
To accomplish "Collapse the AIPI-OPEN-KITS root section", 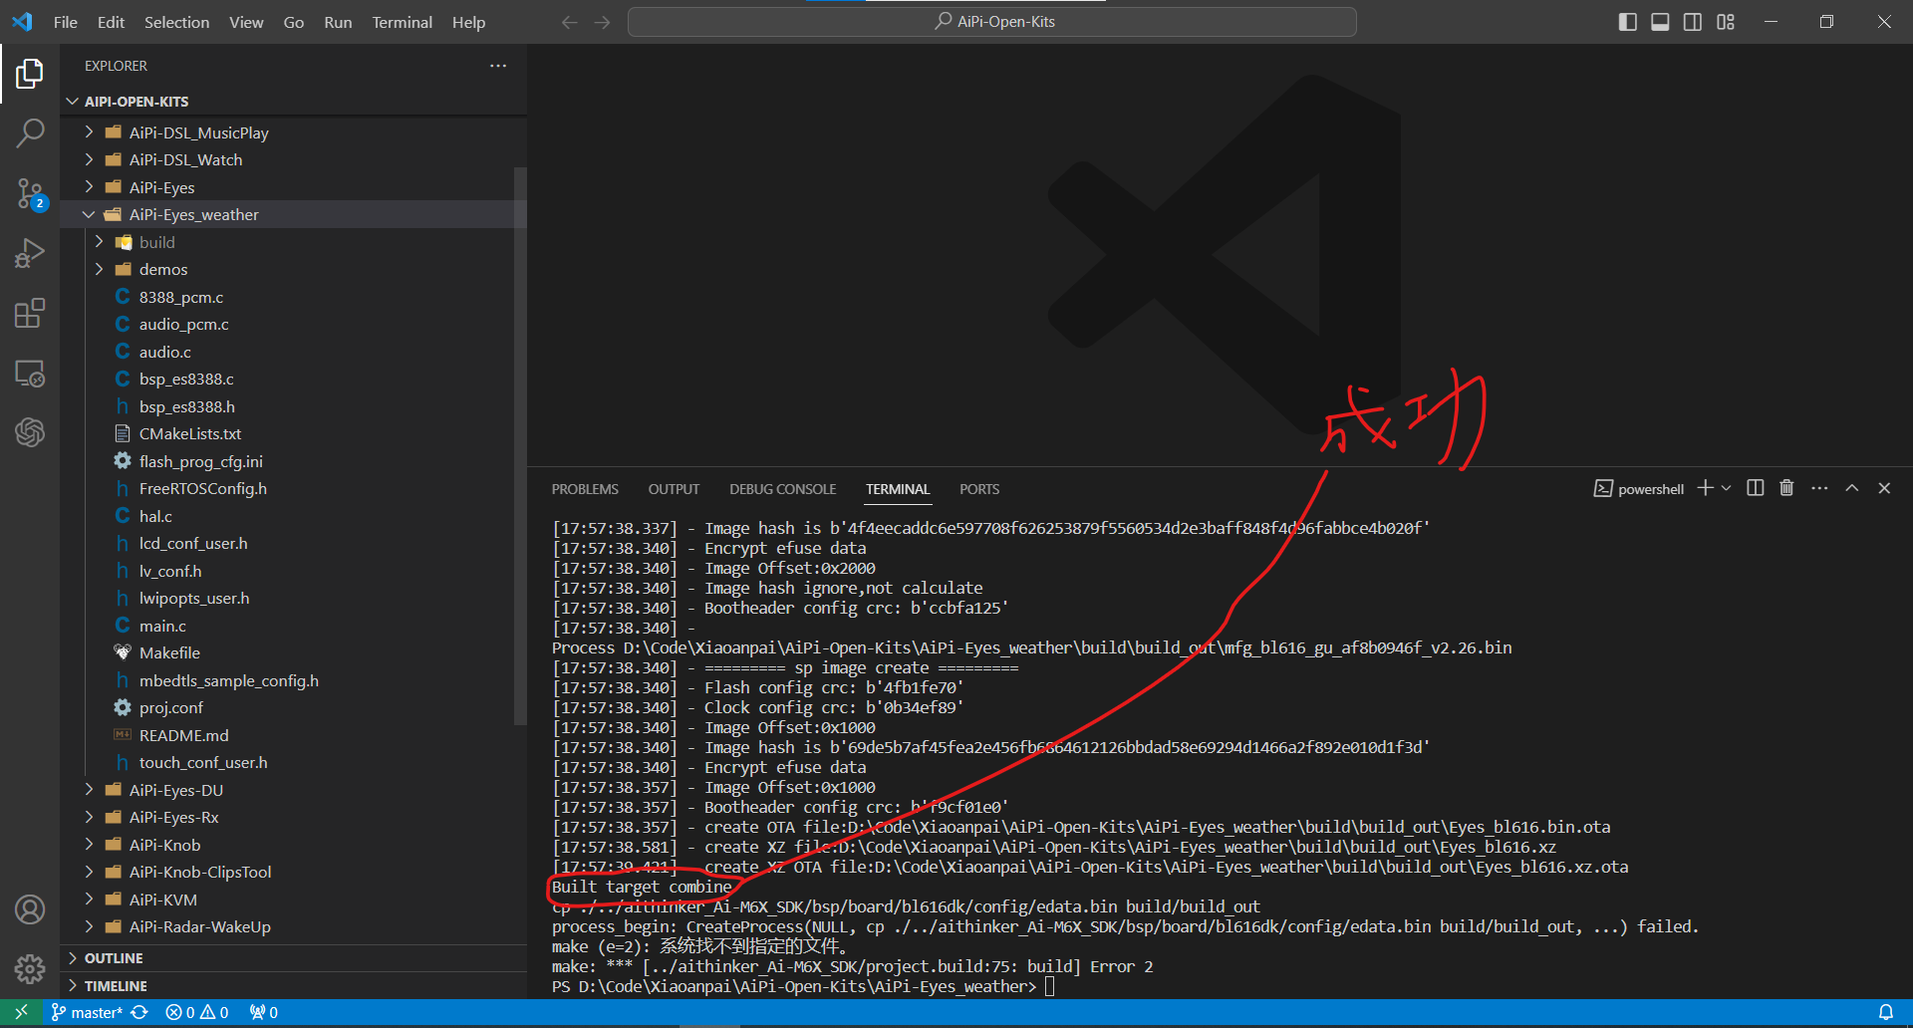I will (x=293, y=102).
